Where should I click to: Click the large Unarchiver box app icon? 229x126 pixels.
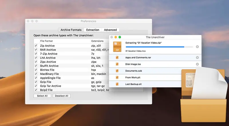(x=204, y=95)
